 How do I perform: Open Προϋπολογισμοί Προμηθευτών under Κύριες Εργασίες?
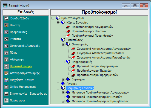(x=92, y=36)
